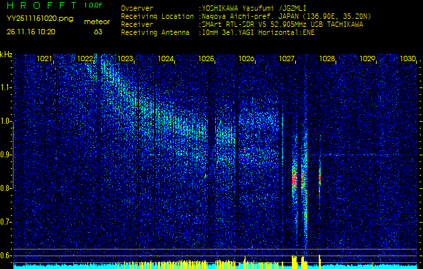Click the meteor label
The width and height of the screenshot is (423, 269).
[97, 22]
